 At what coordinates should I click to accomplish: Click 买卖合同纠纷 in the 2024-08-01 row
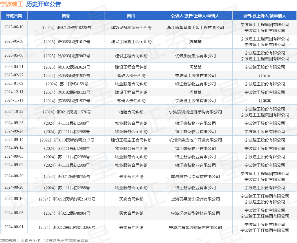click(131, 227)
